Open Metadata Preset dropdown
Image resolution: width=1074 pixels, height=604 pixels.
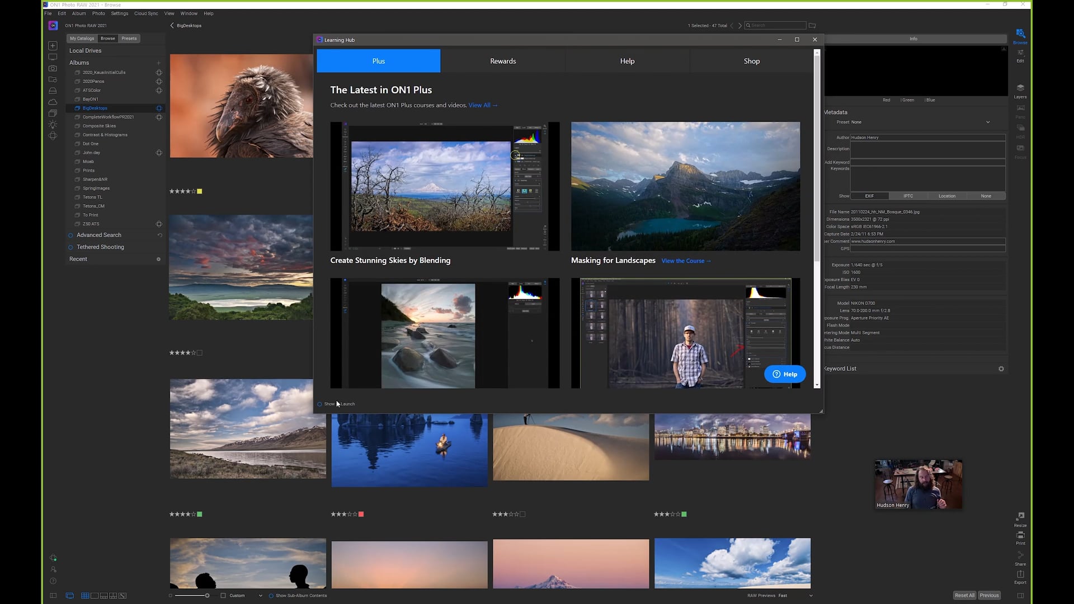pyautogui.click(x=920, y=122)
